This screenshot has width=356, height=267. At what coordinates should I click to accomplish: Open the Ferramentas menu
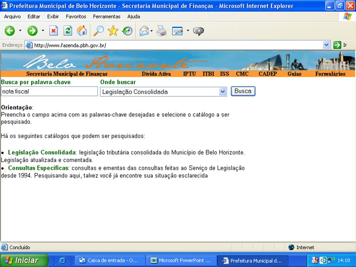106,17
